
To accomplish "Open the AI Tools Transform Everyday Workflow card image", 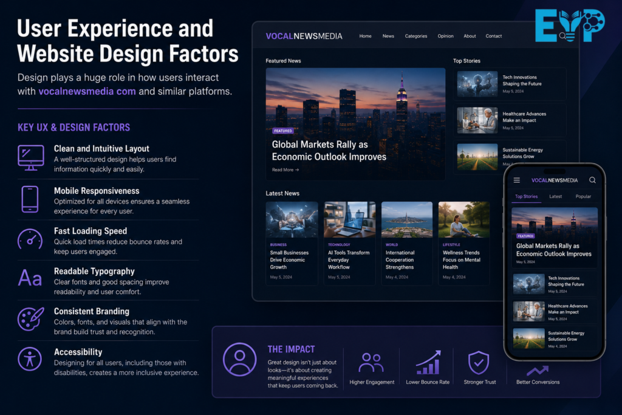I will pos(349,219).
